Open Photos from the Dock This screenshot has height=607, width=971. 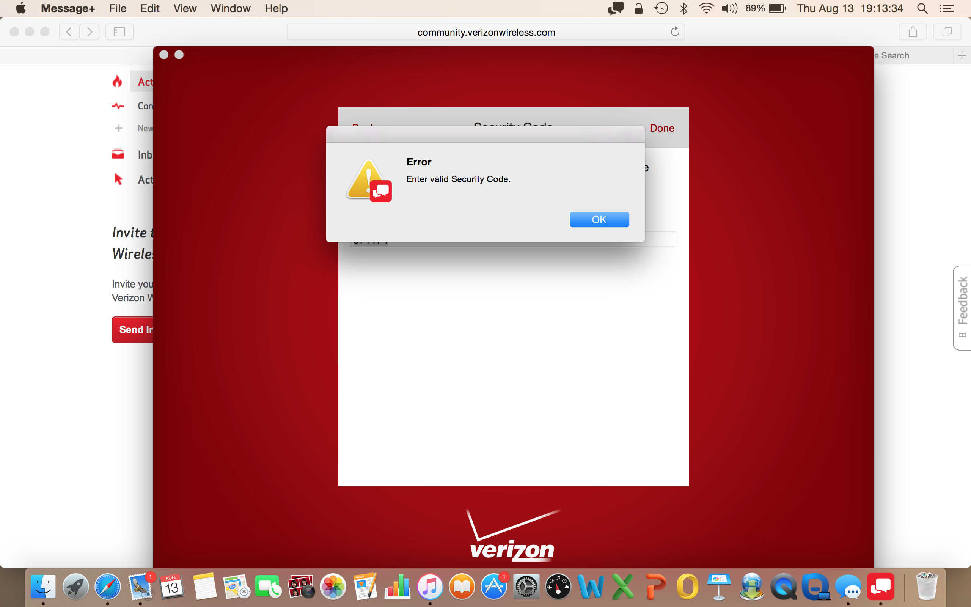[333, 587]
